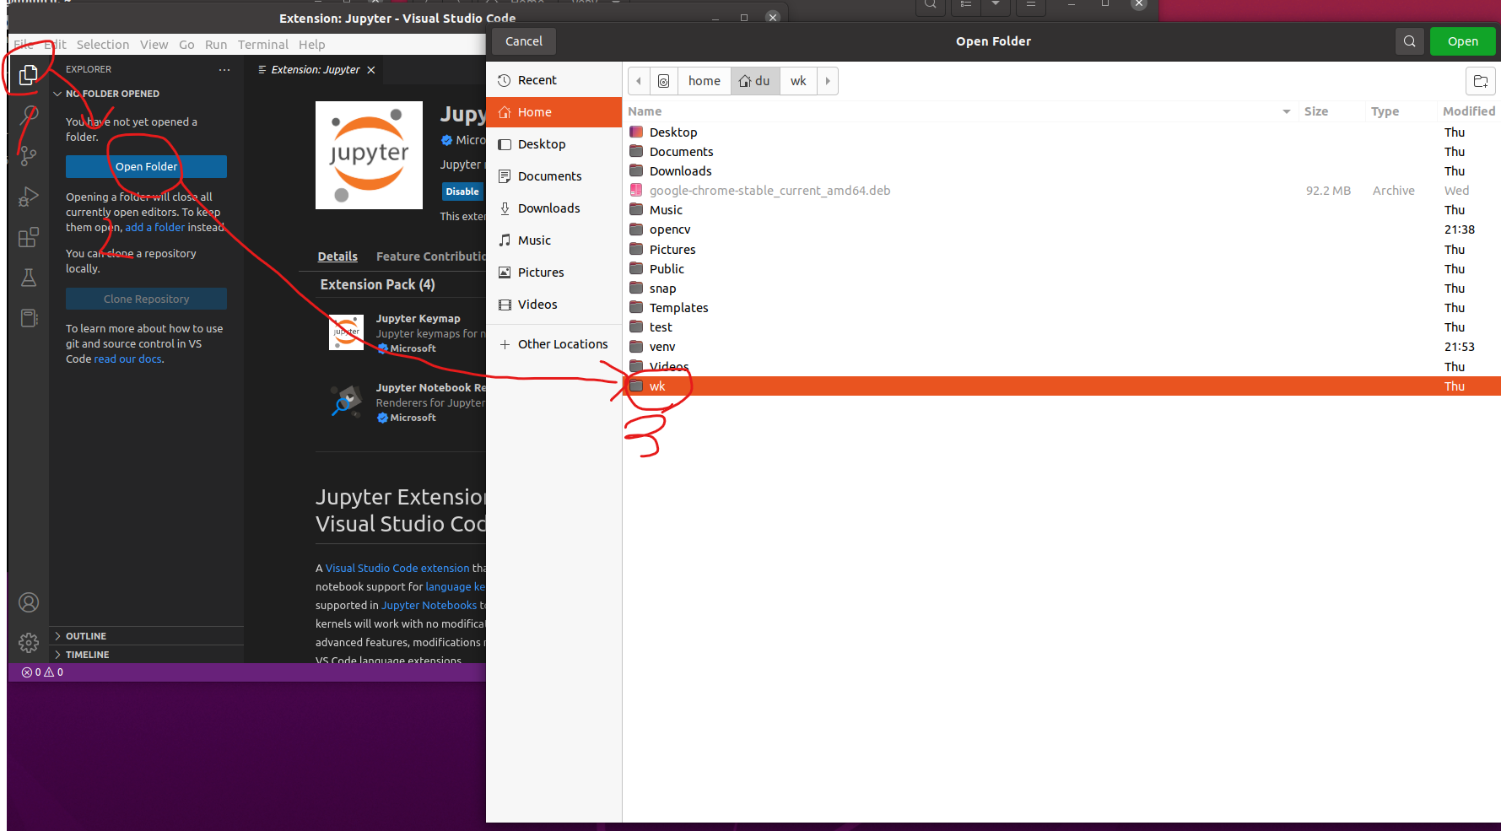The image size is (1501, 831).
Task: Sort files by the Size column header
Action: pyautogui.click(x=1331, y=111)
